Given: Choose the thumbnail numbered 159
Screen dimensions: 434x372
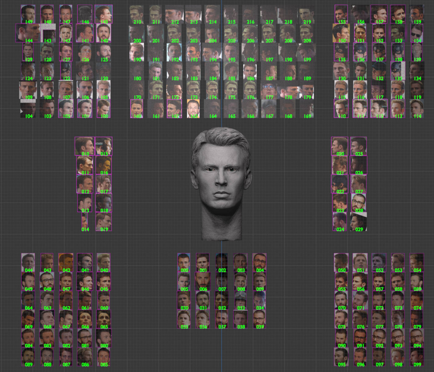Looking at the screenshot, I should coord(417,14).
